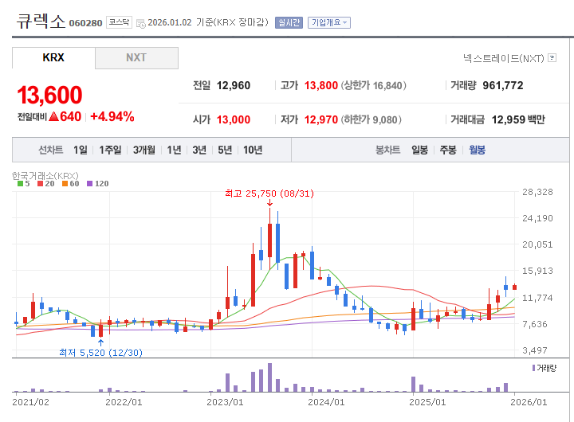Image resolution: width=574 pixels, height=422 pixels.
Task: Click the 7,636 y-axis label
Action: click(x=535, y=324)
